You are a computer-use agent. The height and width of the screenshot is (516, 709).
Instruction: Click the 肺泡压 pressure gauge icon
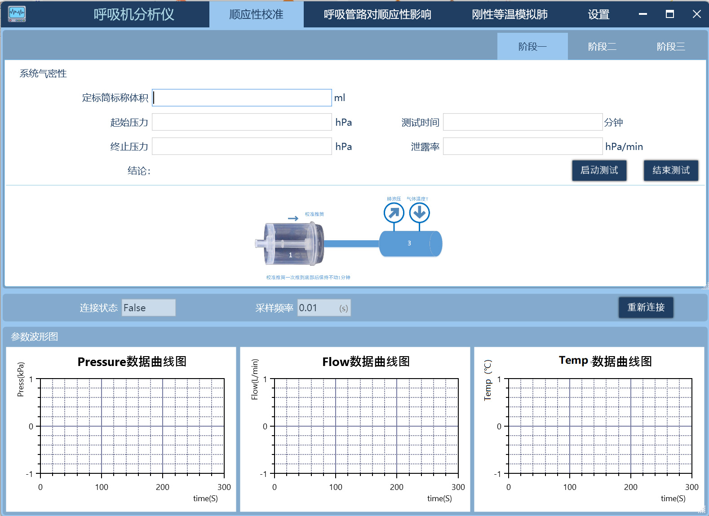394,212
